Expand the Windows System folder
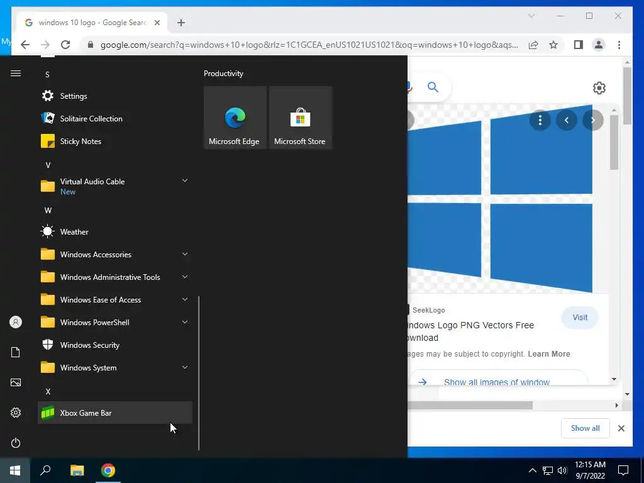Viewport: 644px width, 483px height. point(115,367)
